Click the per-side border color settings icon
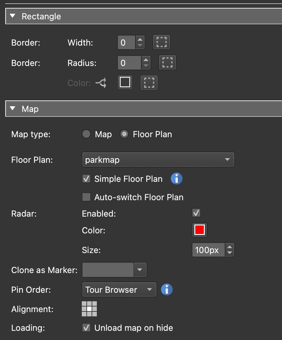The height and width of the screenshot is (340, 282). pos(149,83)
